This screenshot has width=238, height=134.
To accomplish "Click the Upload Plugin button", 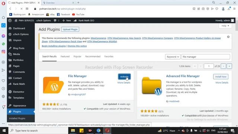I will (x=70, y=29).
